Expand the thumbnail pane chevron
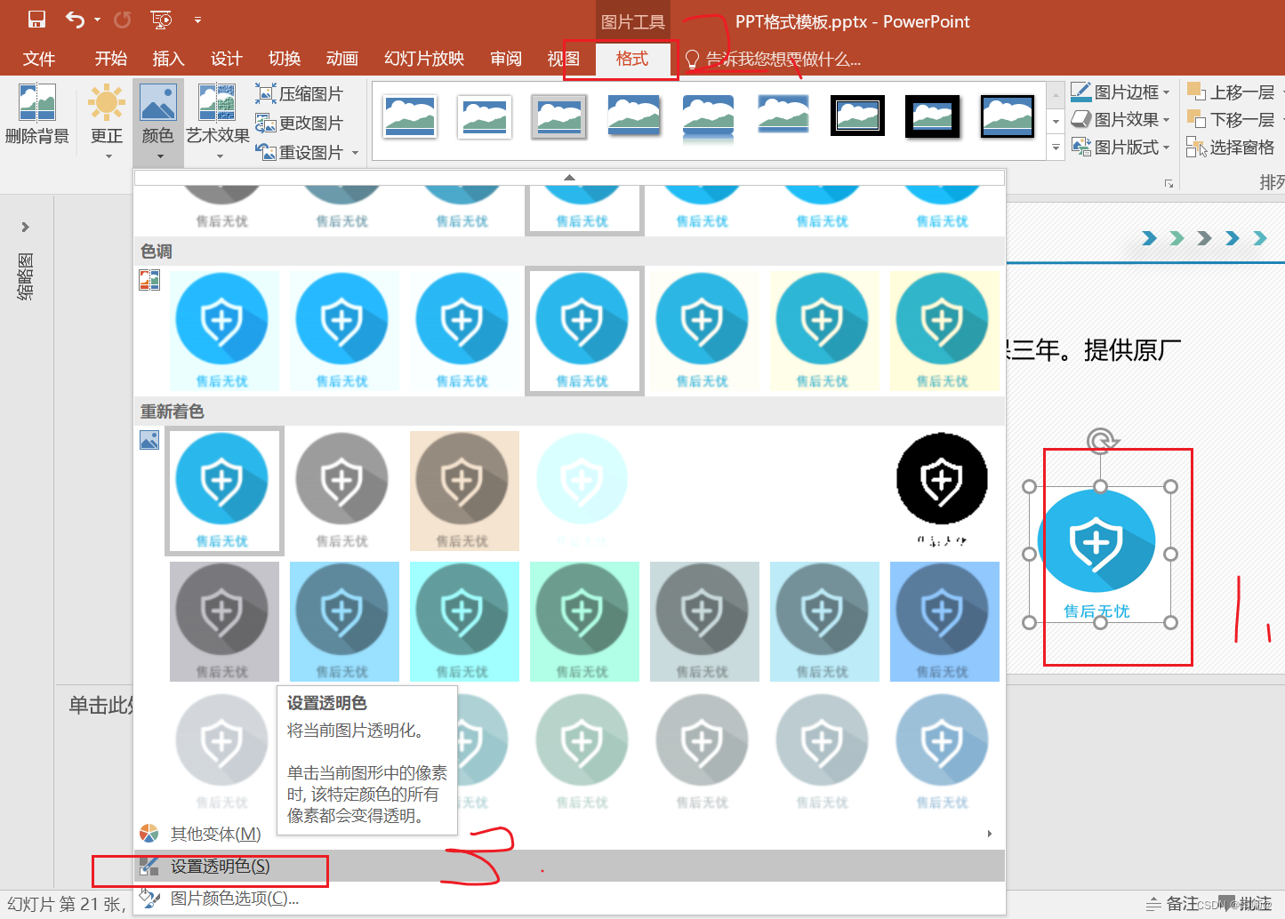The image size is (1285, 919). [26, 227]
